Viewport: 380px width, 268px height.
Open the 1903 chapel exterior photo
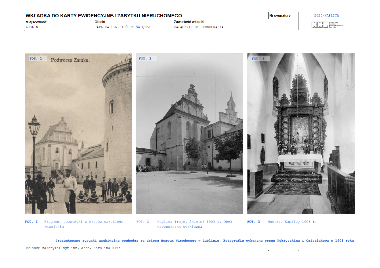pos(189,133)
